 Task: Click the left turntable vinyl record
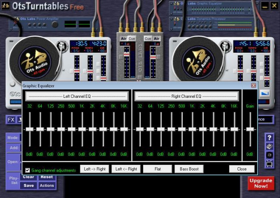coord(35,62)
